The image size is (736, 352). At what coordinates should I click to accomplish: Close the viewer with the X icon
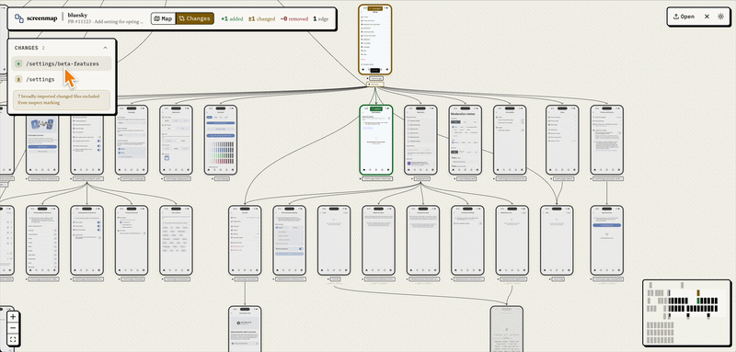(x=707, y=17)
